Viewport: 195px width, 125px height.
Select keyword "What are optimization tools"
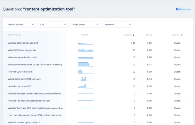(x=22, y=57)
